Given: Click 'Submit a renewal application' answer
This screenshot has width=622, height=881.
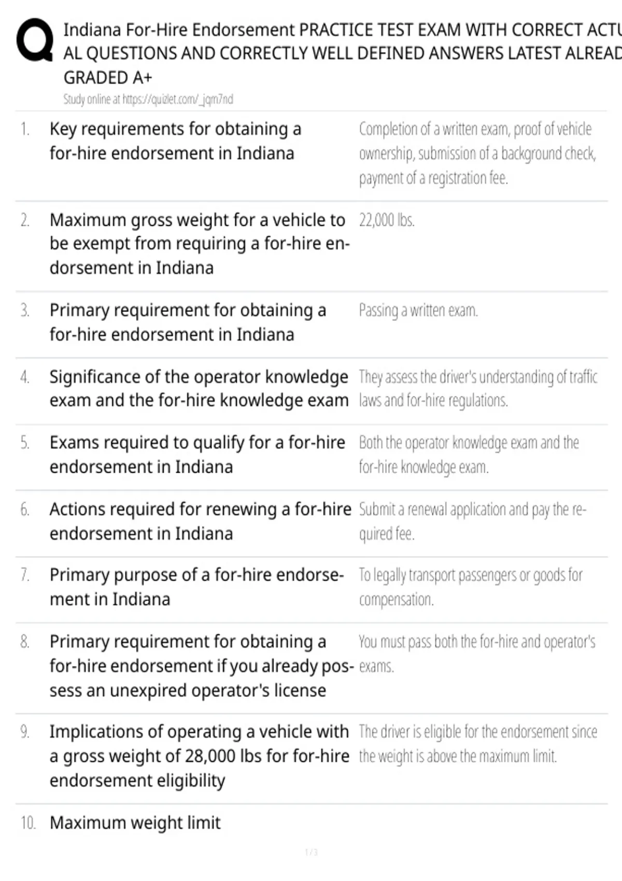Looking at the screenshot, I should click(472, 521).
